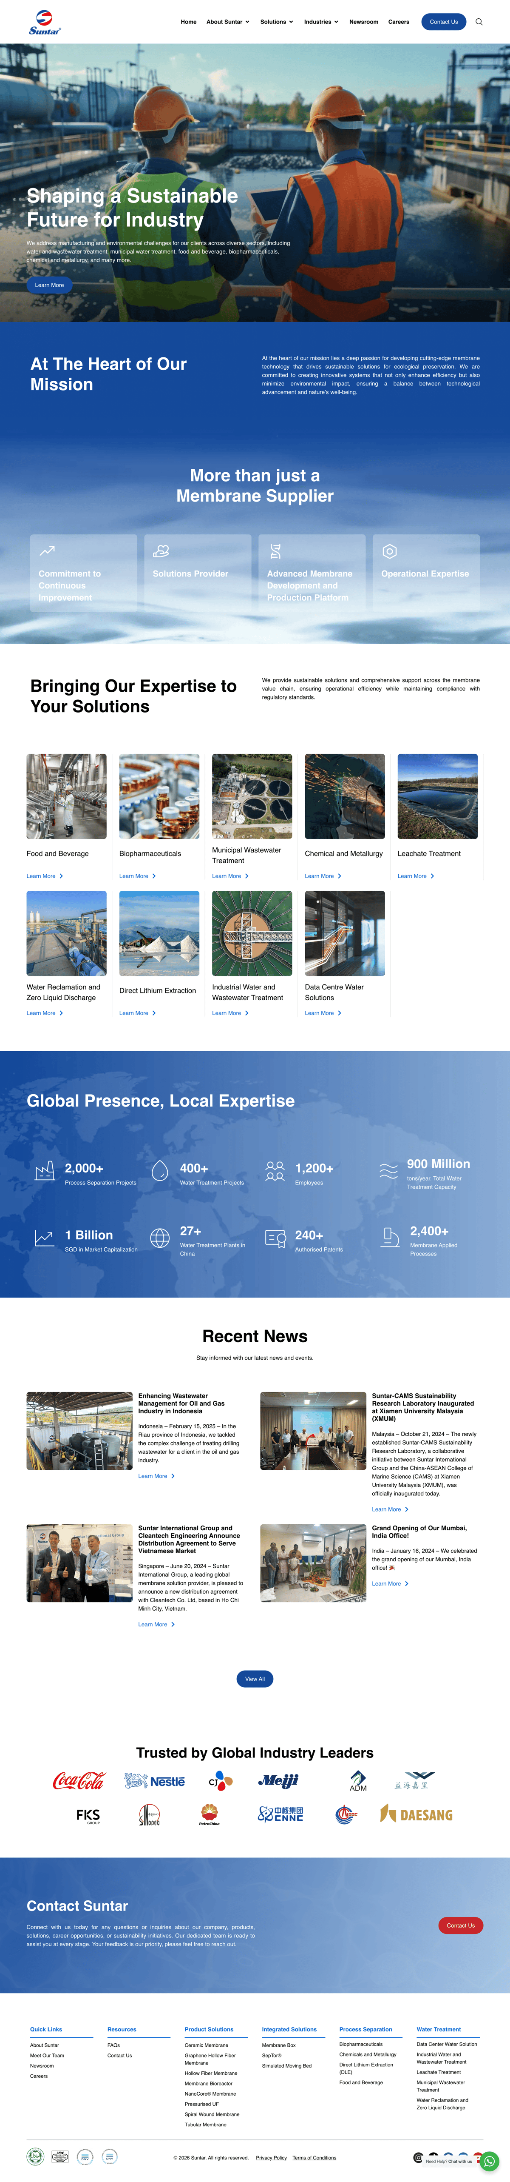Click the globe icon beside 27+
Viewport: 510px width, 2182px height.
(160, 1238)
